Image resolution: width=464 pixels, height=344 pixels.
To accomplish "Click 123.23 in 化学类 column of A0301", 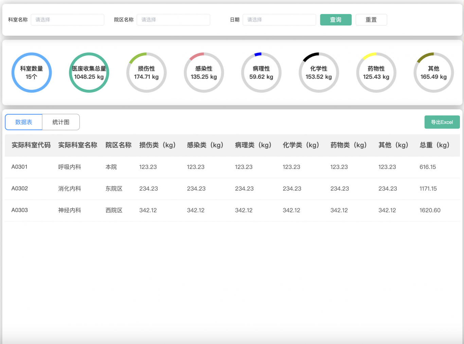I will [x=291, y=167].
